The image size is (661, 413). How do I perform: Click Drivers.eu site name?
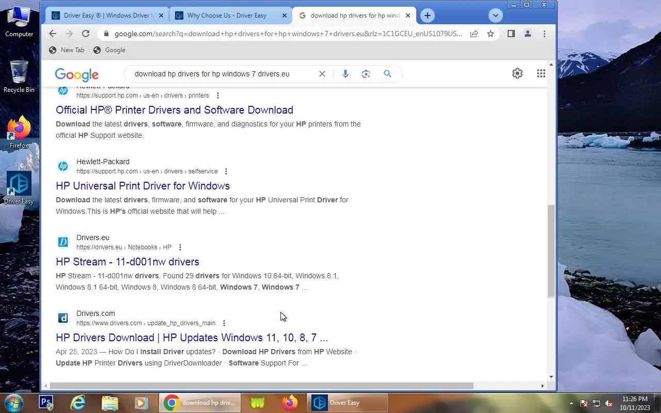93,237
